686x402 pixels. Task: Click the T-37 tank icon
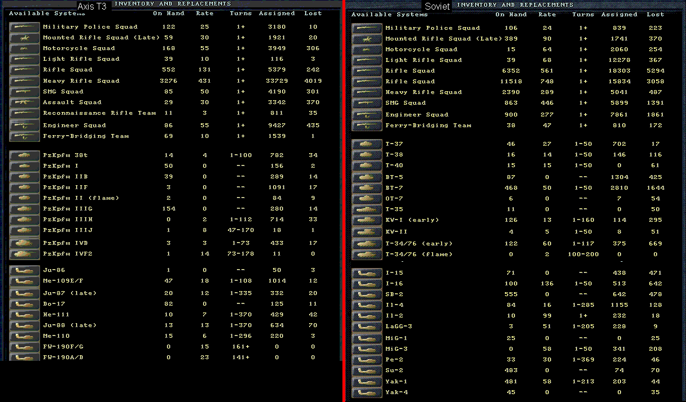367,144
